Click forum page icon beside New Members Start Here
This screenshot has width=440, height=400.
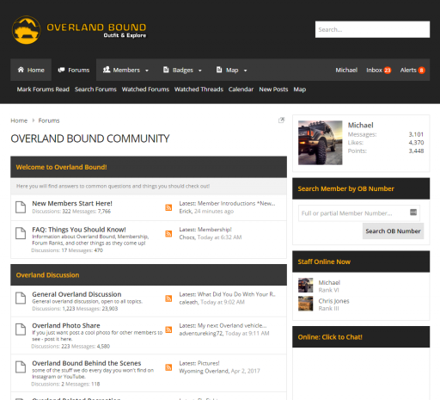[x=21, y=207]
